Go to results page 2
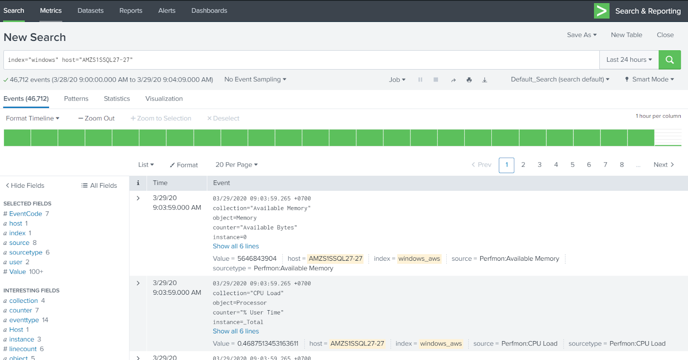Viewport: 688px width, 360px height. 523,165
